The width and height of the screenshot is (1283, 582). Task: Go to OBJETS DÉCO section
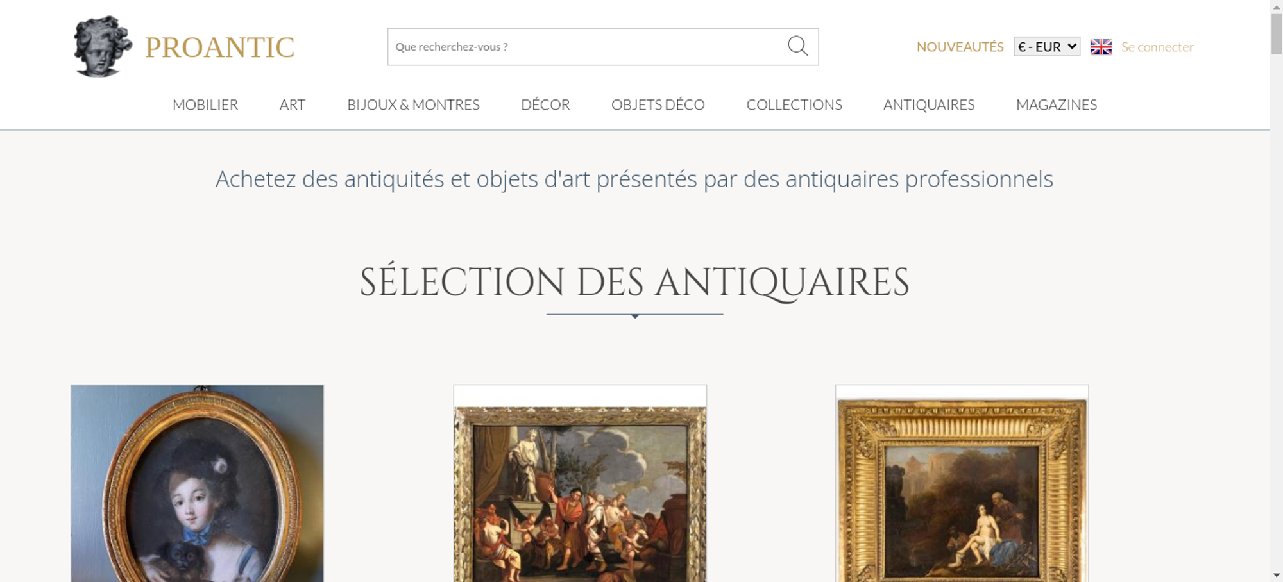point(658,104)
